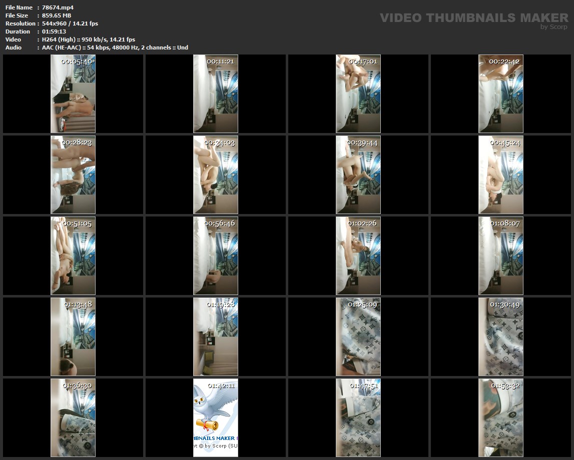Click the Video Thumbnails Maker watermark logo
The height and width of the screenshot is (460, 574).
(x=473, y=18)
